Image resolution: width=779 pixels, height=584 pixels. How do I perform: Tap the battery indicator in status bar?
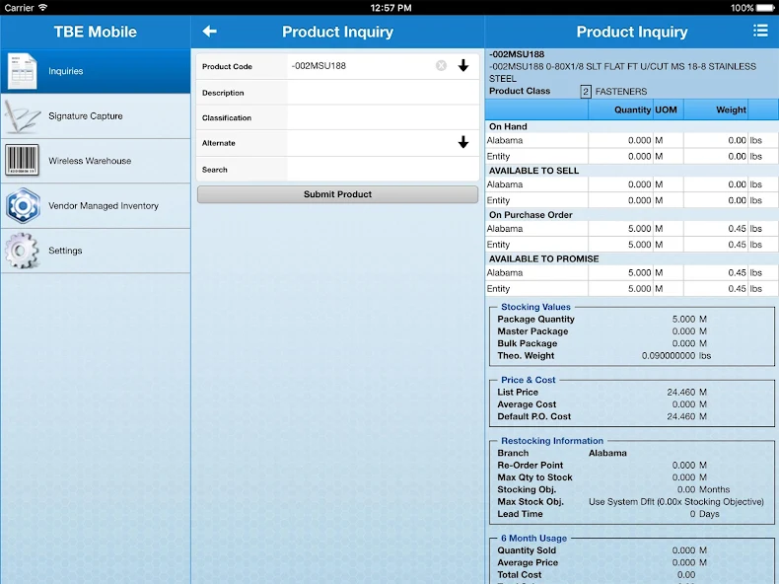765,8
